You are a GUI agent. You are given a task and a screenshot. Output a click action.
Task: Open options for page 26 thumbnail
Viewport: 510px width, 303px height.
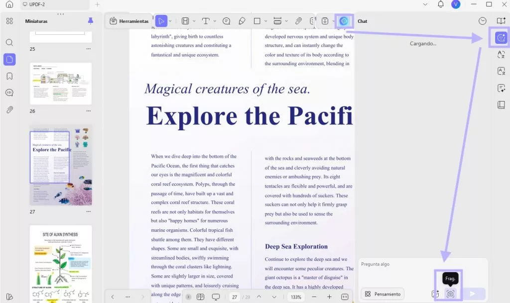tap(89, 111)
